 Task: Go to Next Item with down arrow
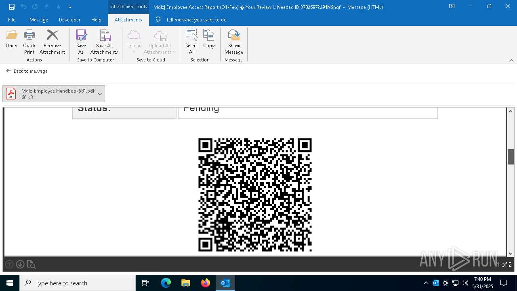click(59, 7)
